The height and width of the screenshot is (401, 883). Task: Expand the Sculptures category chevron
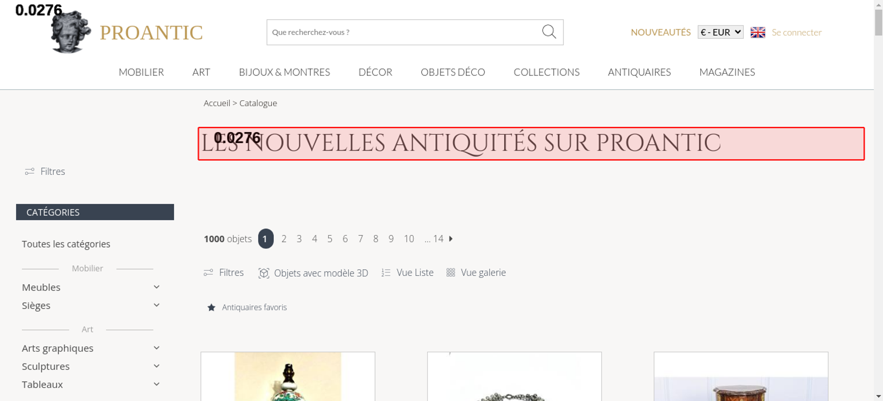click(156, 366)
